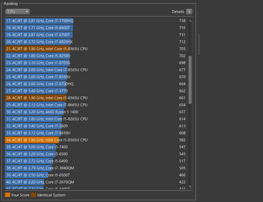Select row 20 Core i7-6820HK

96,42
